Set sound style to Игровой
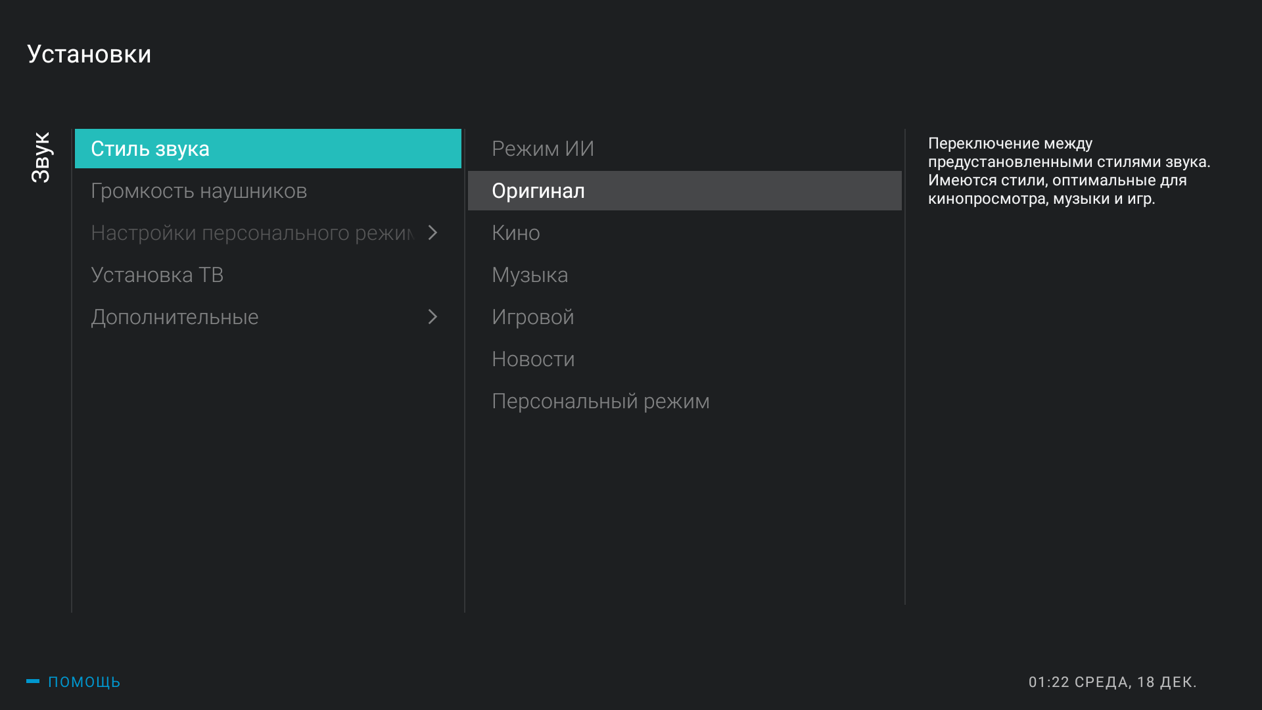 tap(532, 317)
